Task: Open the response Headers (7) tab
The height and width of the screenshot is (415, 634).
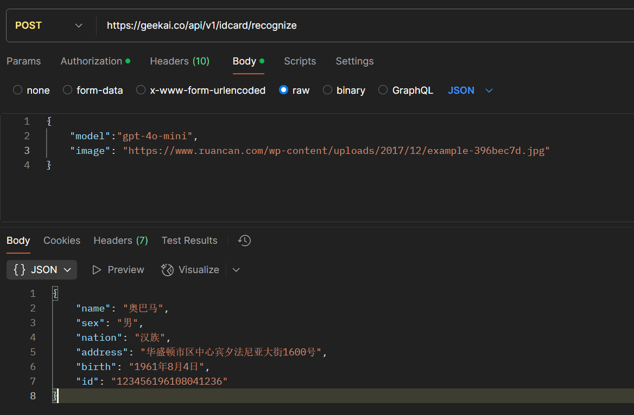Action: (x=121, y=241)
